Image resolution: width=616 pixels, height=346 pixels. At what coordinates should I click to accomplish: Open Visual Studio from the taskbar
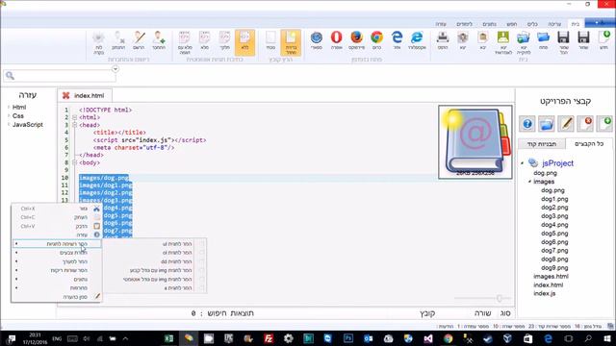428,338
